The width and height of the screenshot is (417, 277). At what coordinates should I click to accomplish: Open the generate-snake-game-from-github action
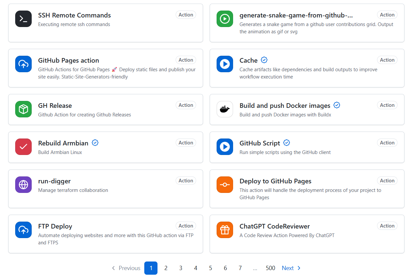click(296, 15)
